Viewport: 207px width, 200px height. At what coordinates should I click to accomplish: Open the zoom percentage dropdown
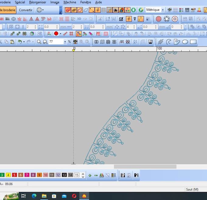click(65, 42)
